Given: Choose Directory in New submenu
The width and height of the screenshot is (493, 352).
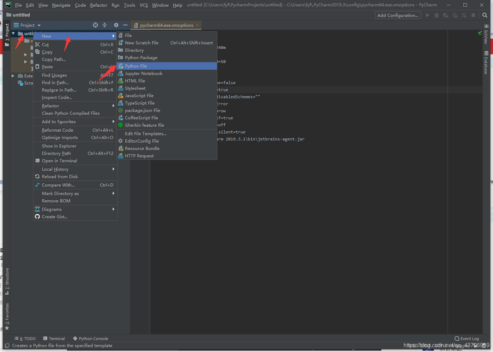Looking at the screenshot, I should tap(167, 50).
